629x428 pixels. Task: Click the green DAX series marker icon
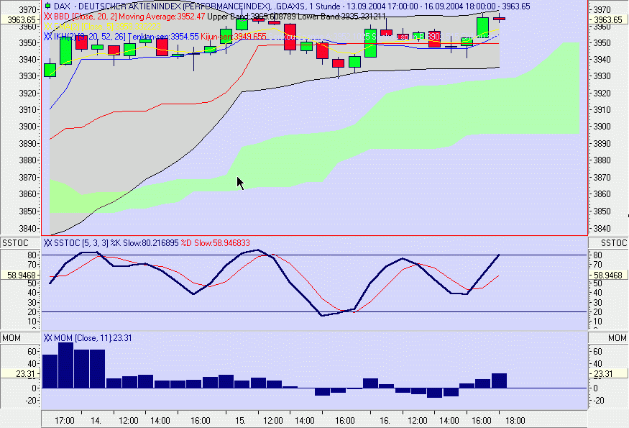pyautogui.click(x=47, y=6)
